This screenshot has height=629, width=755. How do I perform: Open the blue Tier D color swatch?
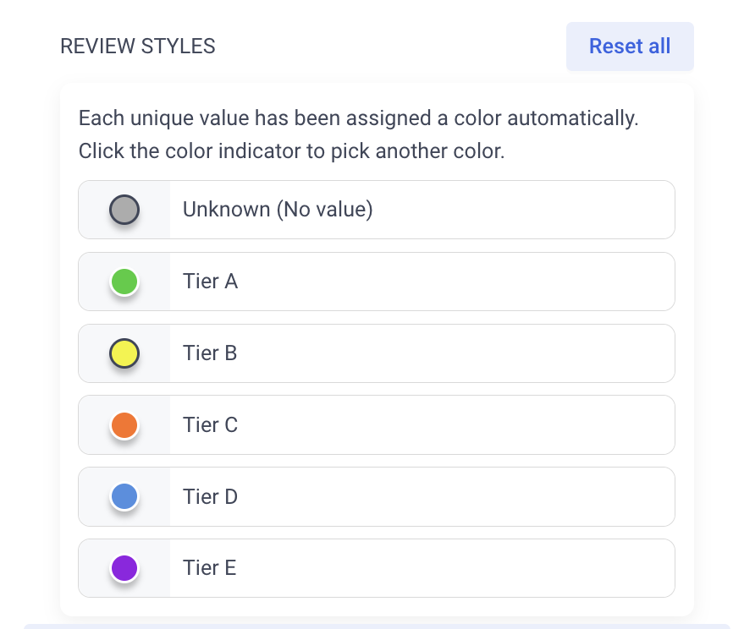click(x=124, y=497)
